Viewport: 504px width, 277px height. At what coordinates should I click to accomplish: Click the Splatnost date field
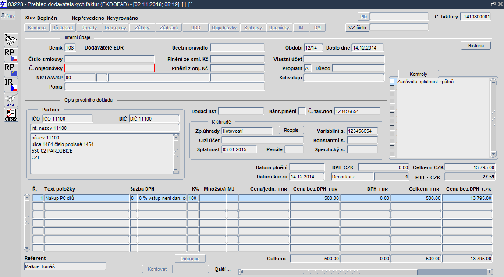pyautogui.click(x=239, y=149)
